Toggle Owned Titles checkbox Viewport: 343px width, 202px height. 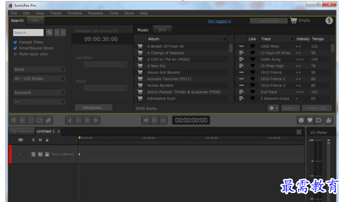[15, 42]
